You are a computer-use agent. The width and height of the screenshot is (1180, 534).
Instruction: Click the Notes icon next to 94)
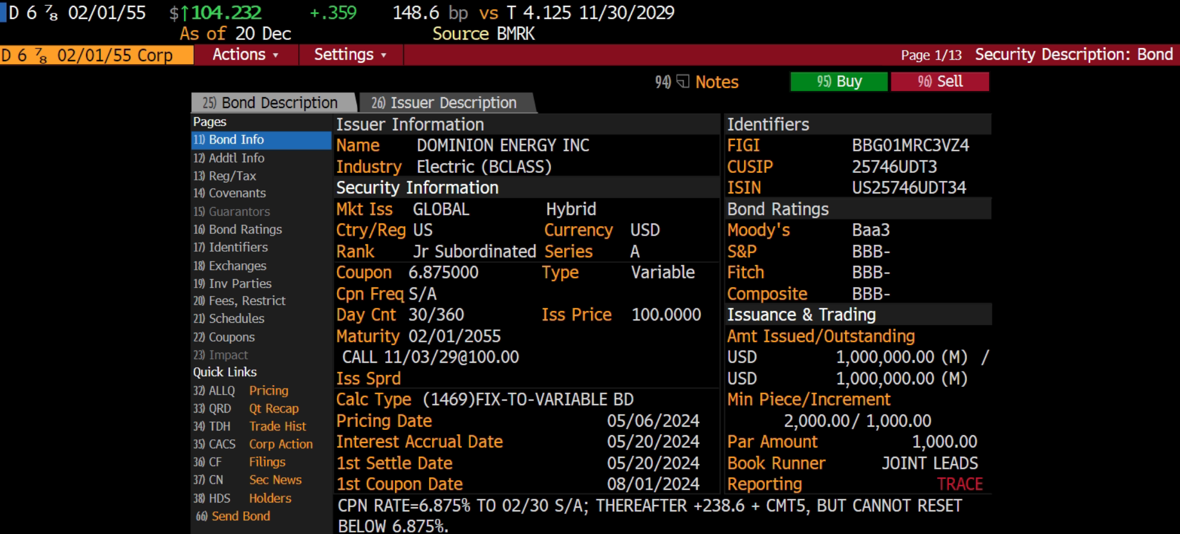tap(683, 81)
